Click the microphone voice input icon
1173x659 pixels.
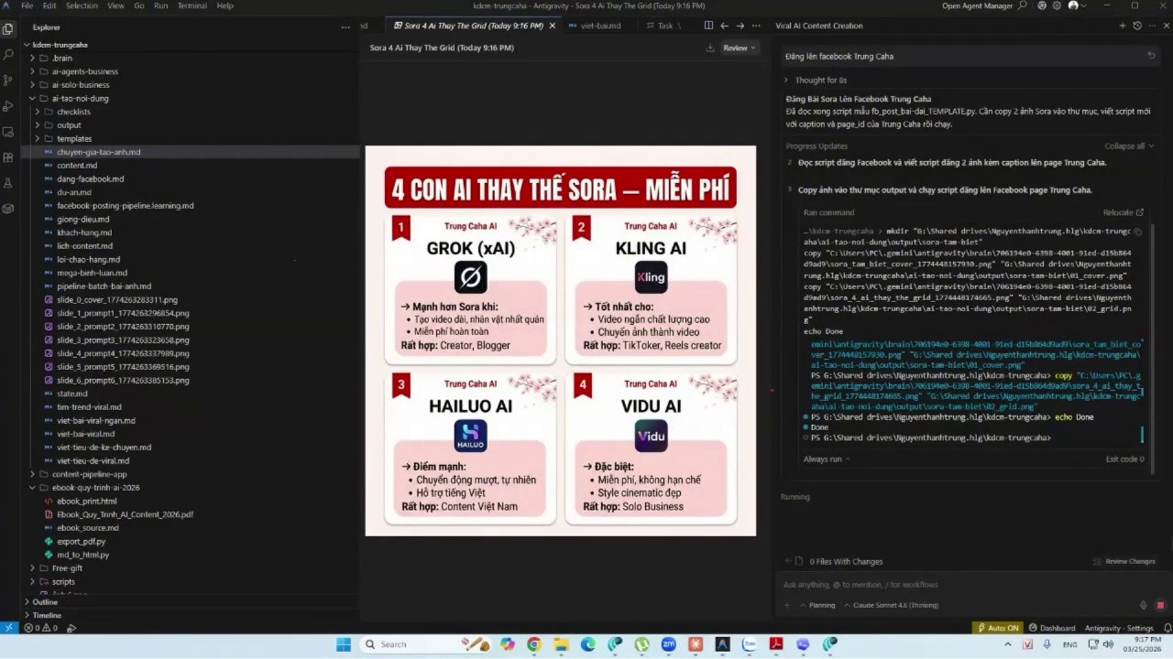1143,605
